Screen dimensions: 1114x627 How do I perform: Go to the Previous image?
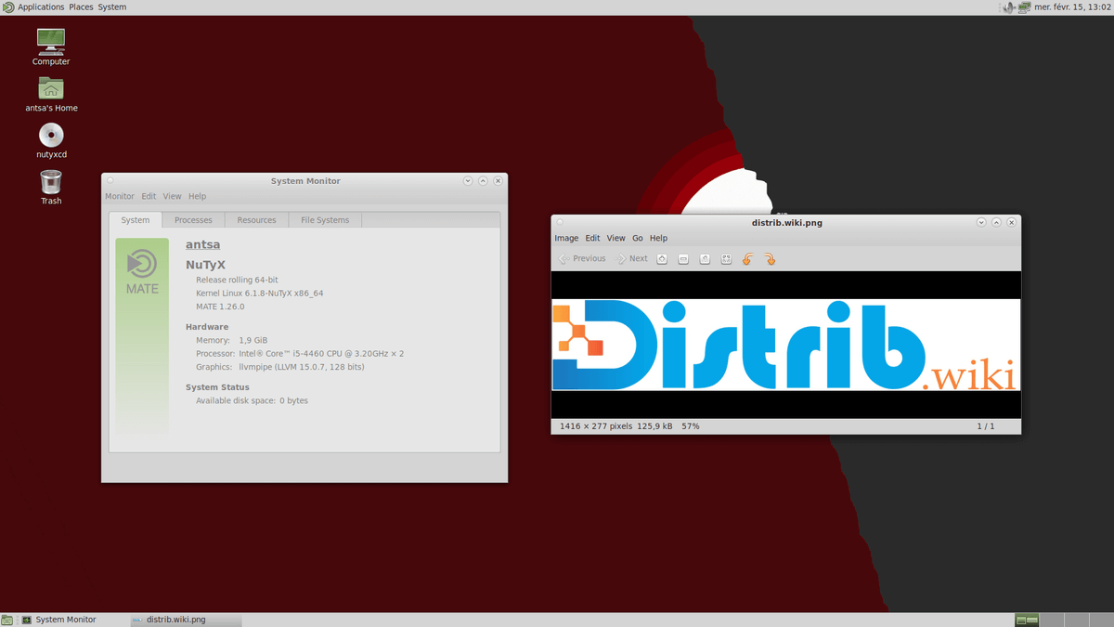[x=582, y=259]
